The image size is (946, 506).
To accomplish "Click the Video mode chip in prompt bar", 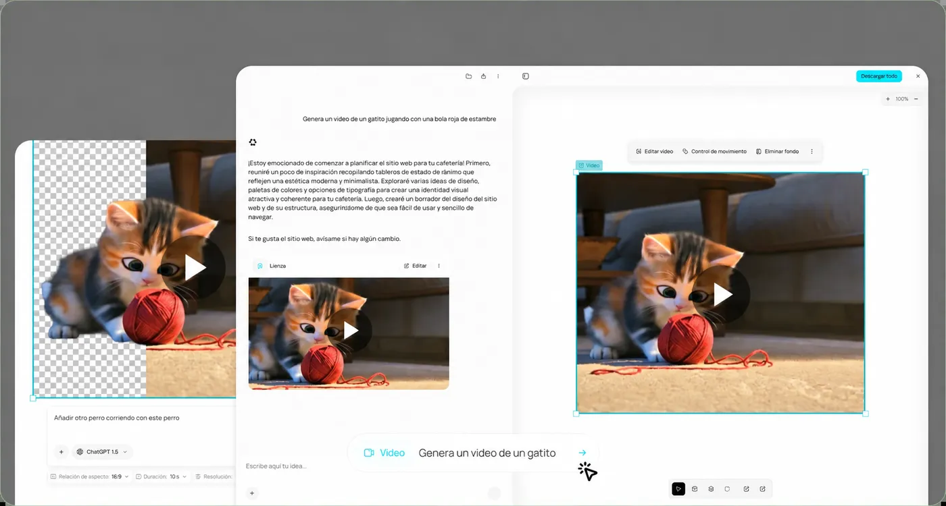I will click(384, 453).
